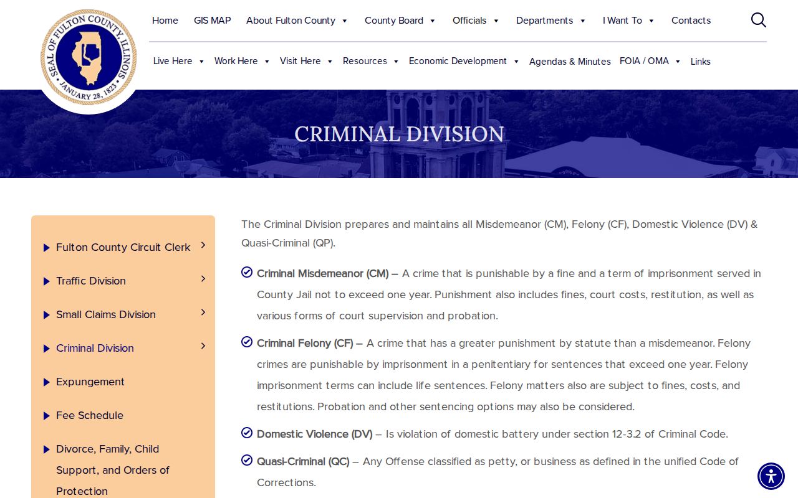798x498 pixels.
Task: Open the Links menu item
Action: point(701,62)
